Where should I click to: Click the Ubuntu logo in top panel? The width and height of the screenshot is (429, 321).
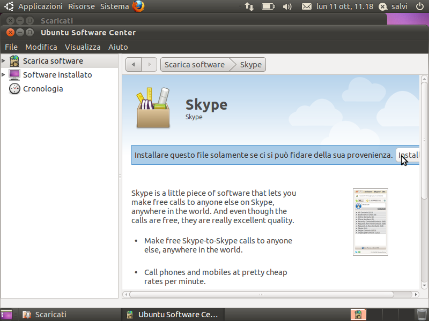tap(9, 6)
